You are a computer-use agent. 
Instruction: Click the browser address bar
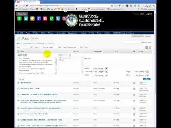pos(70,6)
